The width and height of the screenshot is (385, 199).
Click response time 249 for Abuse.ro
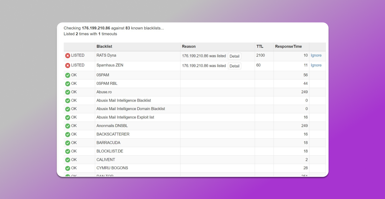(x=304, y=92)
